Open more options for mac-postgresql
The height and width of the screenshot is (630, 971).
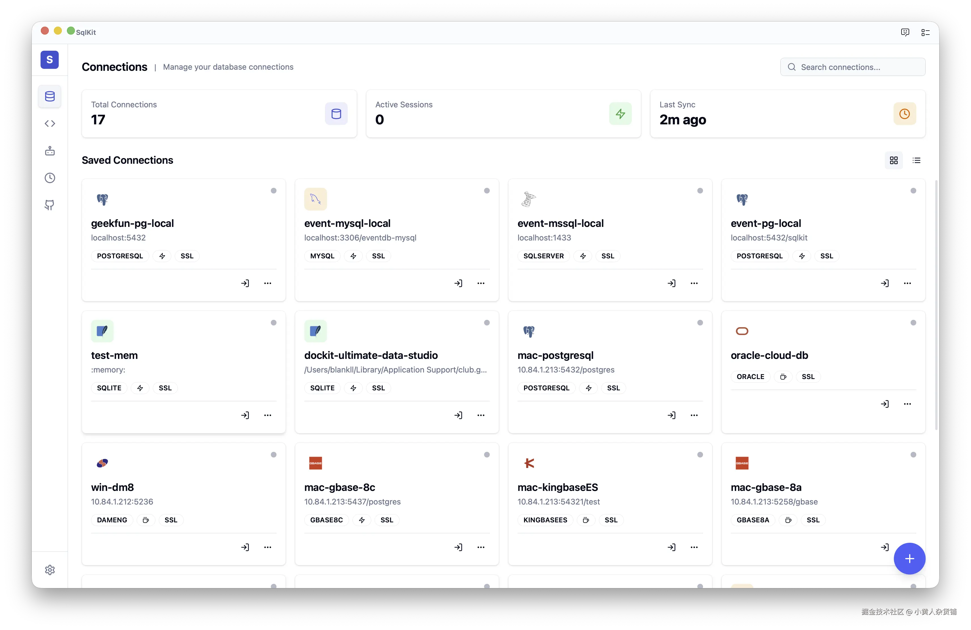(694, 415)
